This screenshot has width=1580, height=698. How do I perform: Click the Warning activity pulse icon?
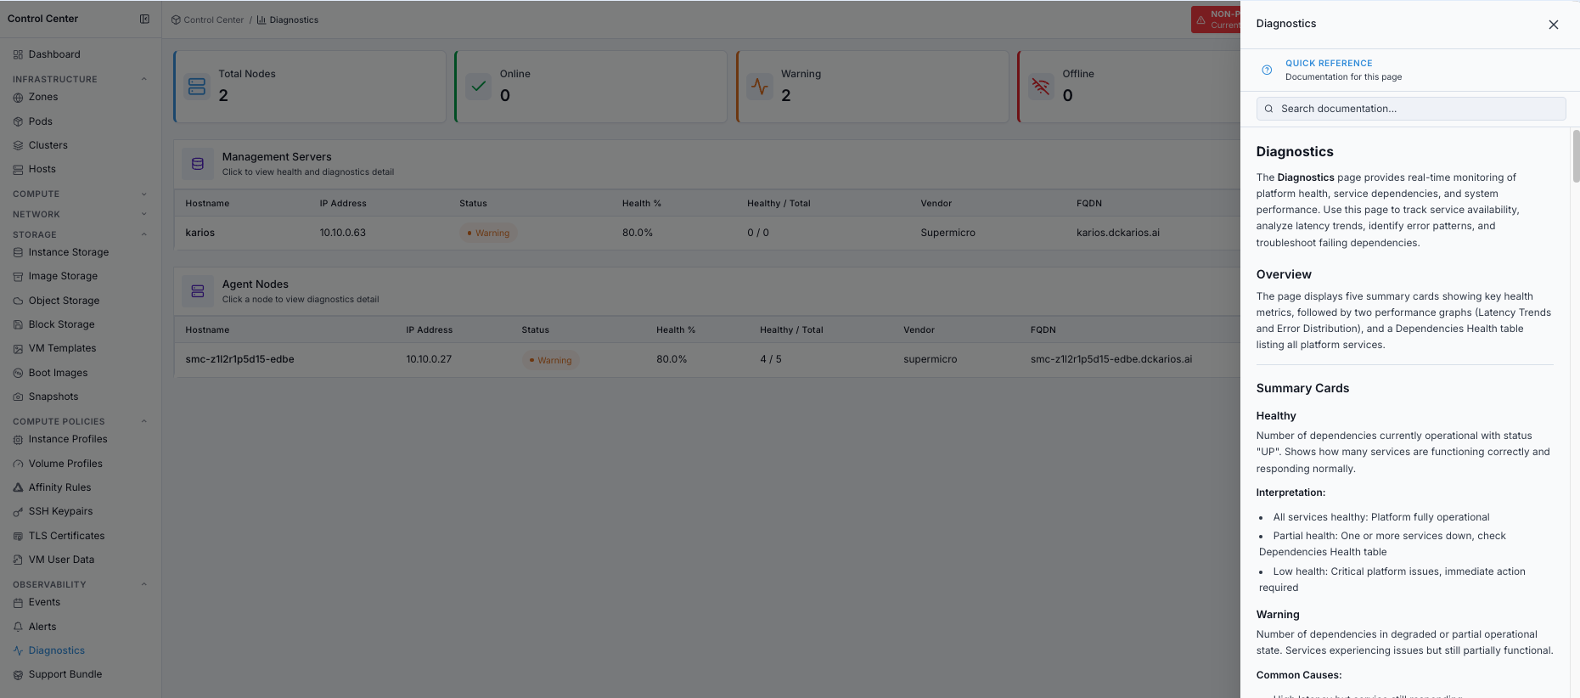760,87
